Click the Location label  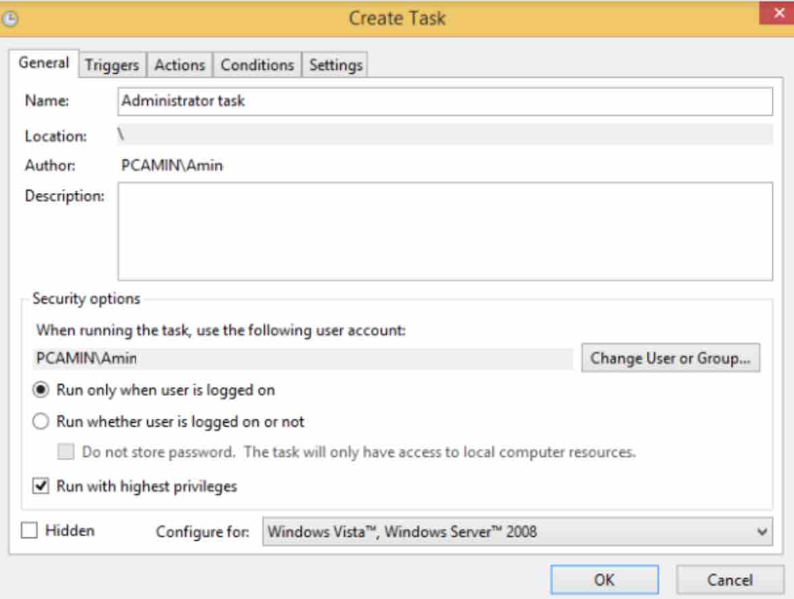point(56,136)
